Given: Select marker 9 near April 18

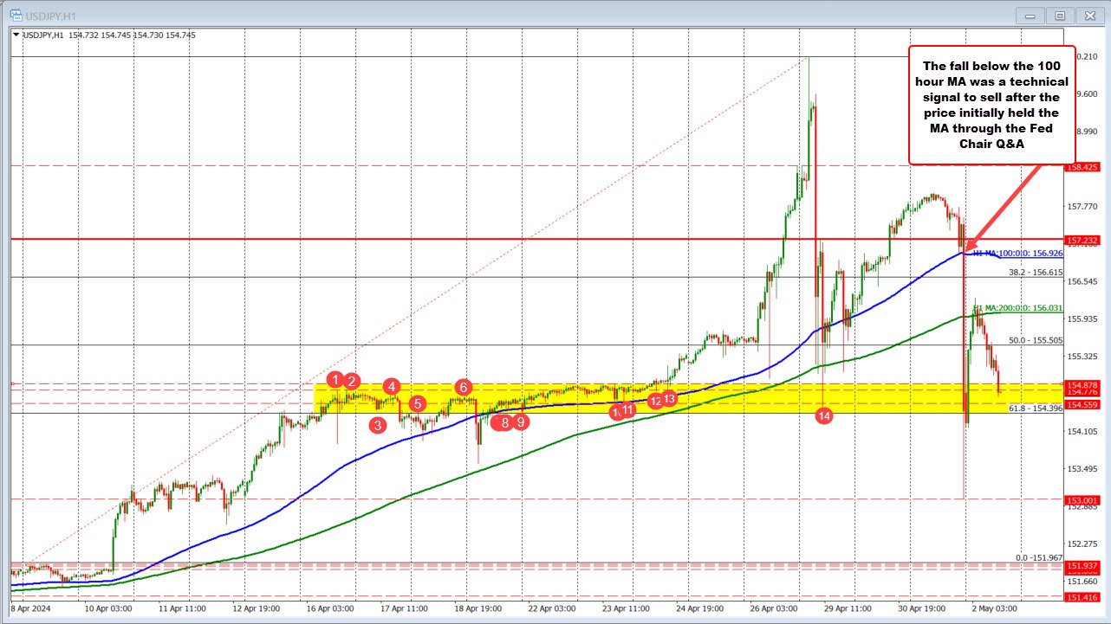Looking at the screenshot, I should coord(519,421).
